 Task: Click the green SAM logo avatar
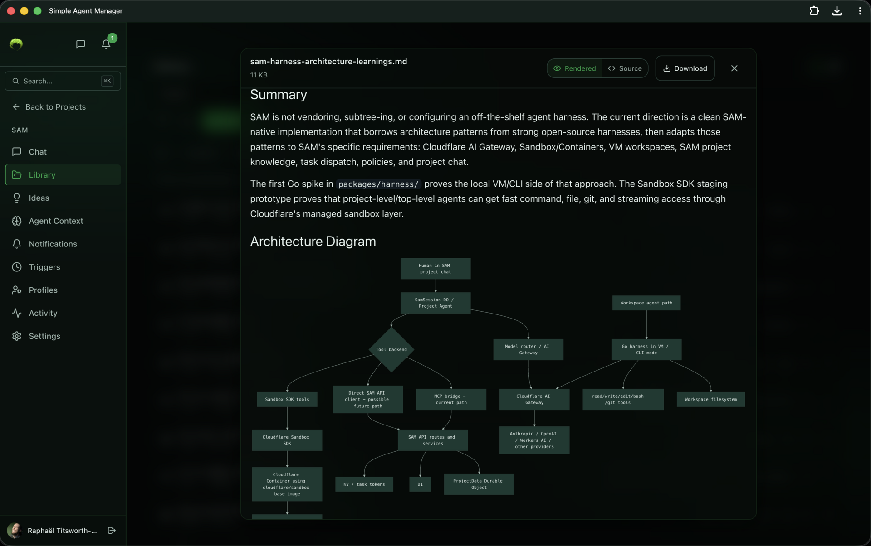pyautogui.click(x=16, y=44)
